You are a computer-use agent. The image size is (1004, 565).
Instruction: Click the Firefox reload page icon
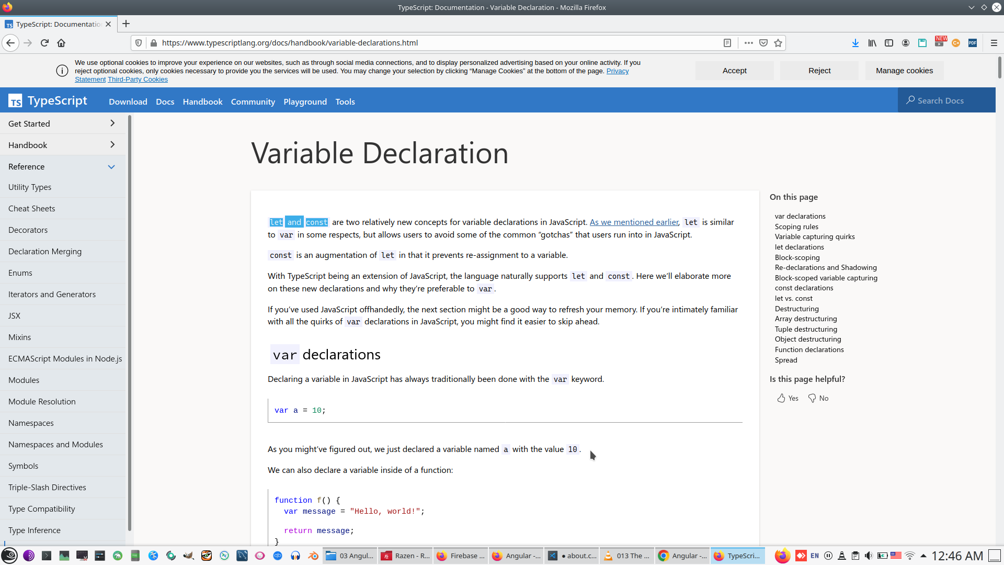(44, 43)
